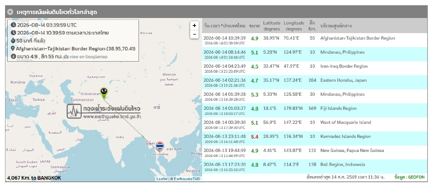
Task: Select the Mindanao, Philippines 5.1 magnitude row
Action: 314,54
